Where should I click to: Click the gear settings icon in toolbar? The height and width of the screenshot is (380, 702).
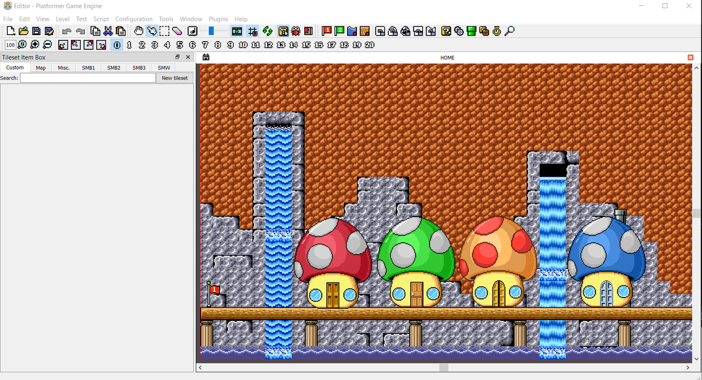coord(459,31)
